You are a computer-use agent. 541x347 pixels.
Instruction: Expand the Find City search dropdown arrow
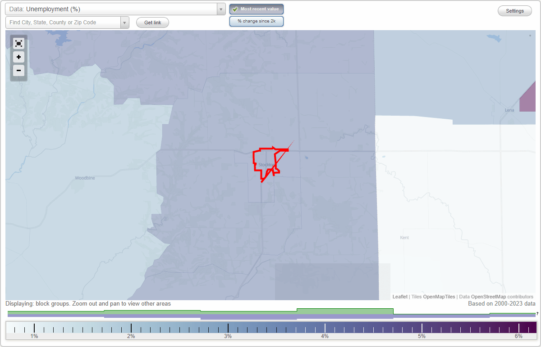pyautogui.click(x=125, y=22)
